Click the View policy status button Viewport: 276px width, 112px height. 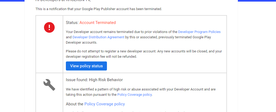point(86,66)
